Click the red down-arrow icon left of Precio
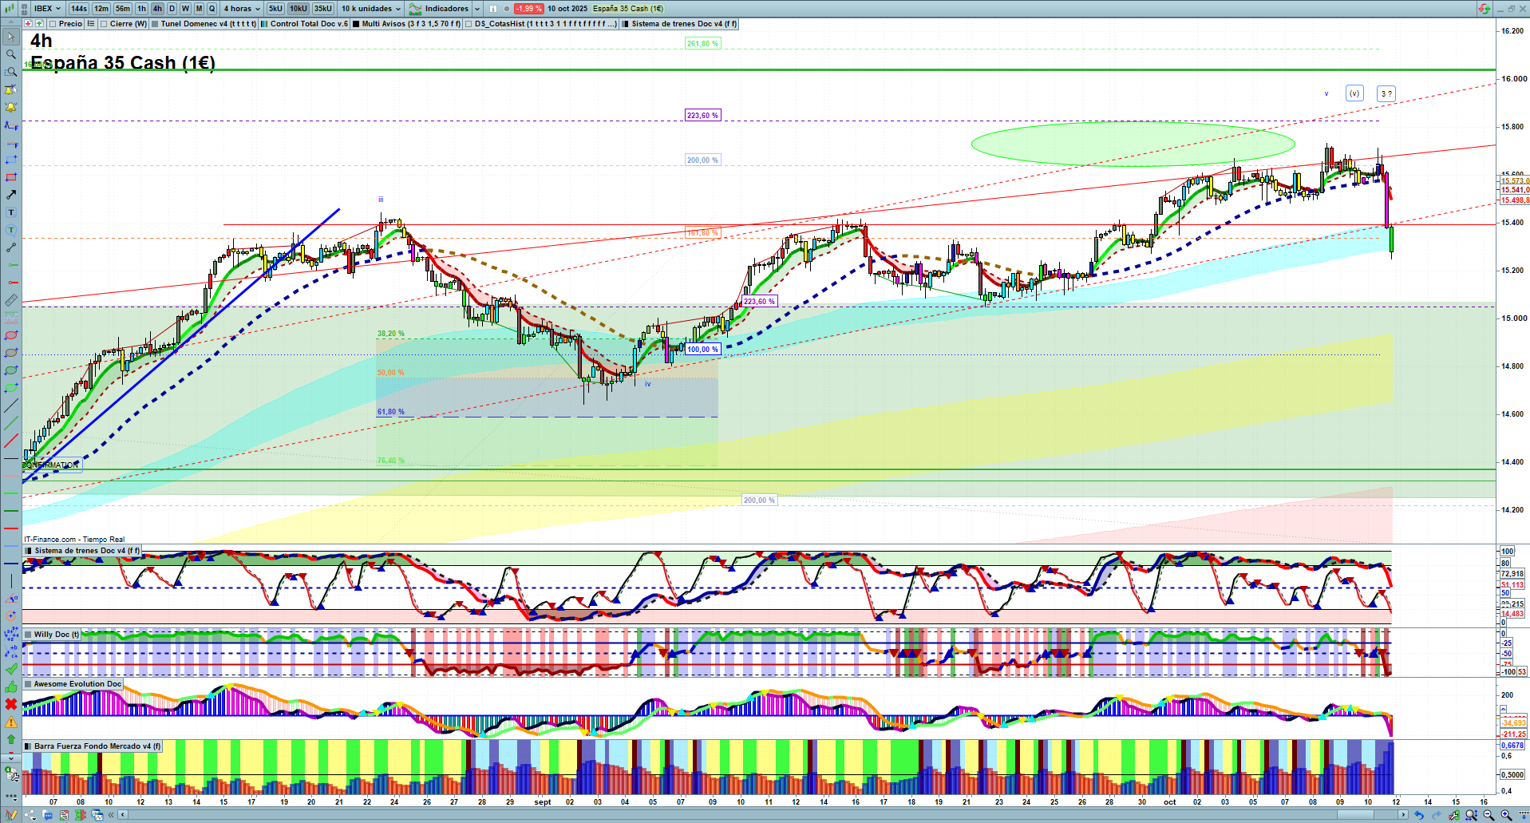 (x=28, y=24)
